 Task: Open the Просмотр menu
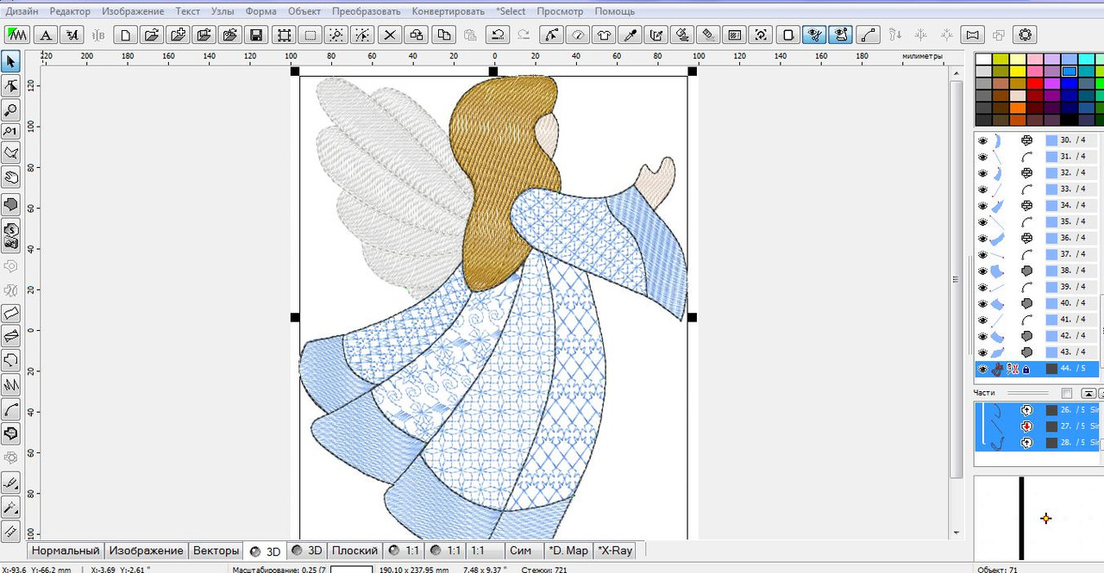point(560,11)
